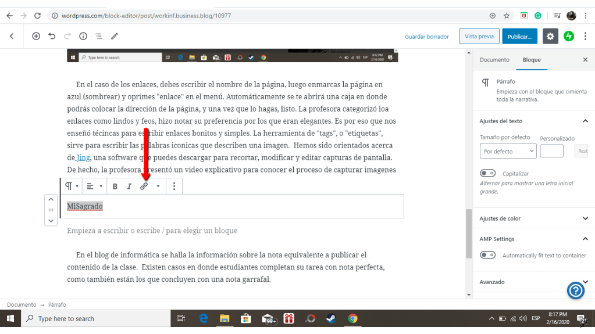Collapse the Ajustes del texto section

tap(585, 121)
